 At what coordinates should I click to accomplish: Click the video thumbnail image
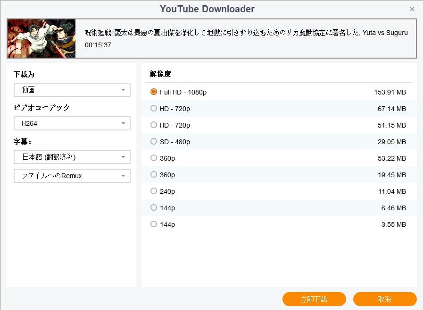(x=41, y=38)
